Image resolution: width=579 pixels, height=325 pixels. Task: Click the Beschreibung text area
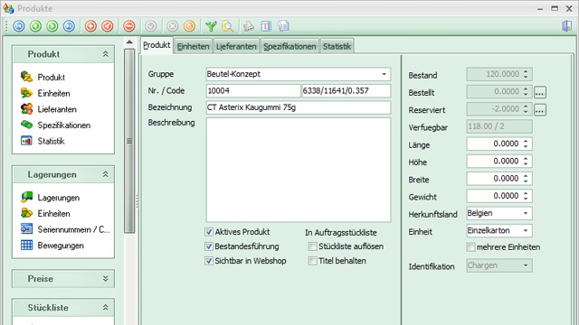pyautogui.click(x=298, y=170)
